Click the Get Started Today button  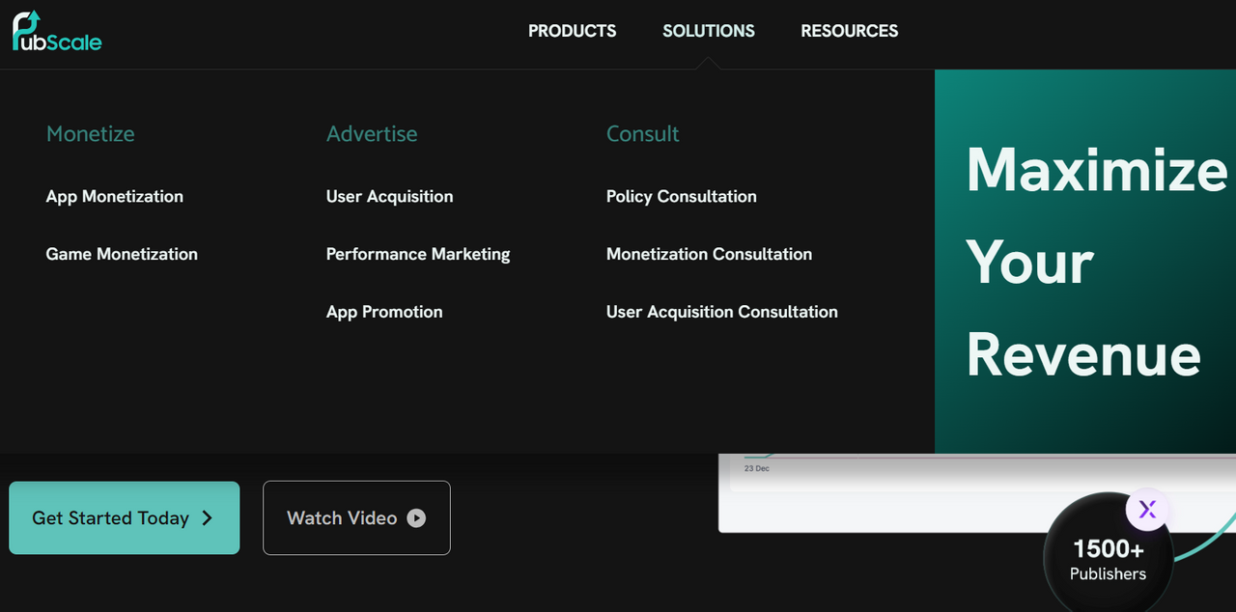(125, 518)
